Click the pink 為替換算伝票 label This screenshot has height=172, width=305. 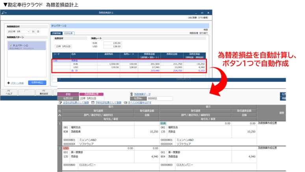[91, 94]
